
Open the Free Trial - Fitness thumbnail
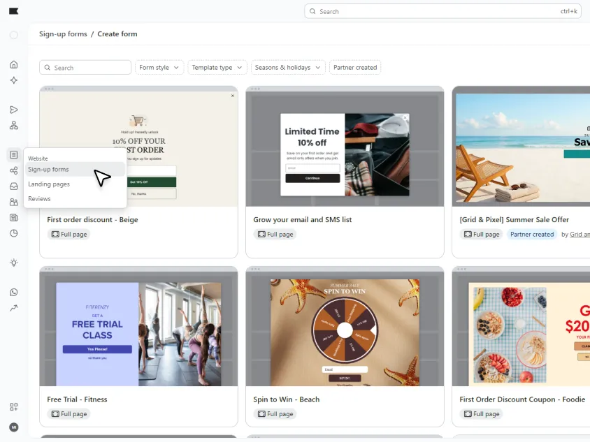pos(139,326)
